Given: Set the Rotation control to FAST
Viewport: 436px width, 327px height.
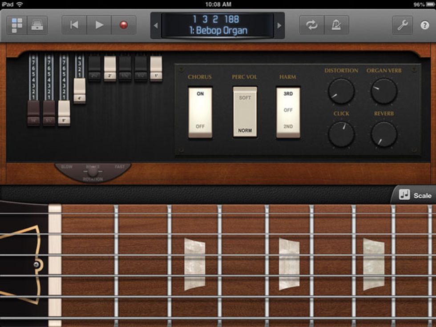Looking at the screenshot, I should pyautogui.click(x=121, y=166).
